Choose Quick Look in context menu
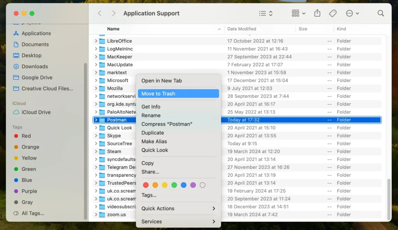The width and height of the screenshot is (398, 230). tap(178, 150)
